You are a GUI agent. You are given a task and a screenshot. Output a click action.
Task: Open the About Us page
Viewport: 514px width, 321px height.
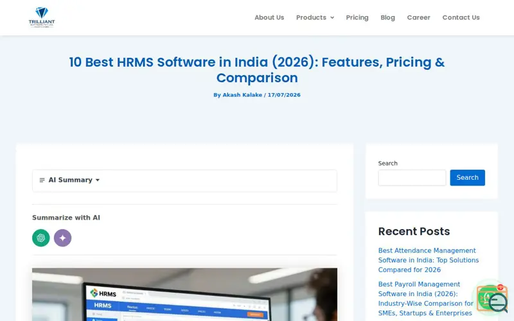269,17
